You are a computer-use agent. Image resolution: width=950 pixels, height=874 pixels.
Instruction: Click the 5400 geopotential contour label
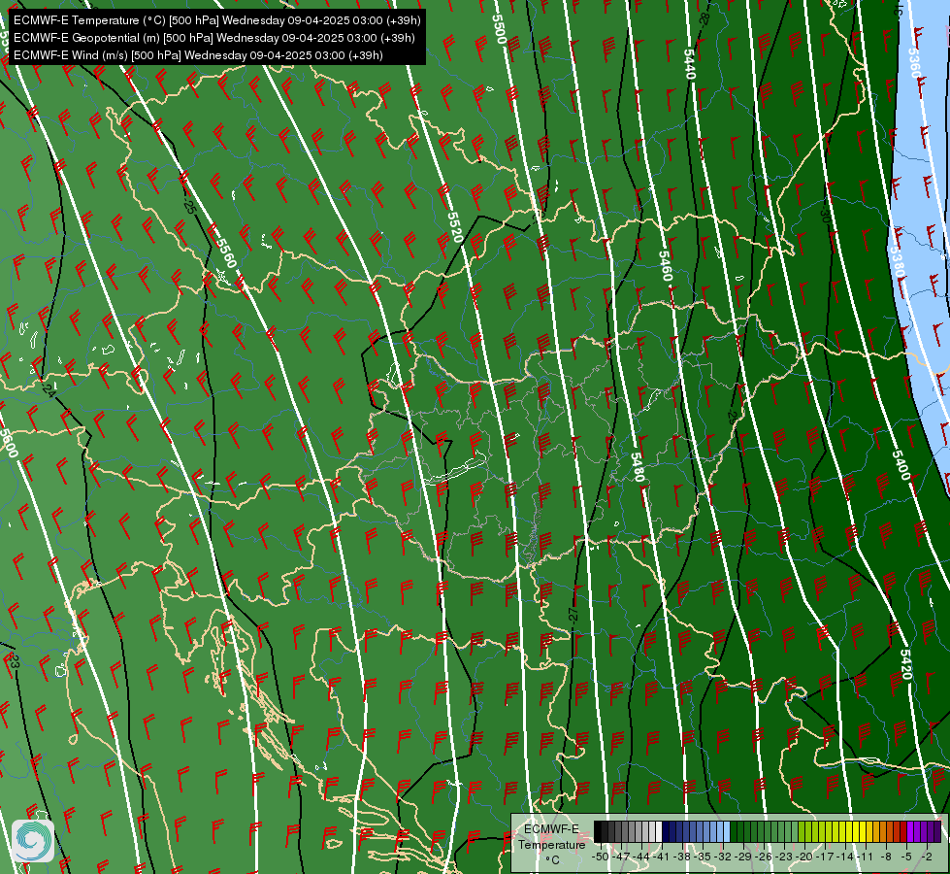[x=901, y=465]
